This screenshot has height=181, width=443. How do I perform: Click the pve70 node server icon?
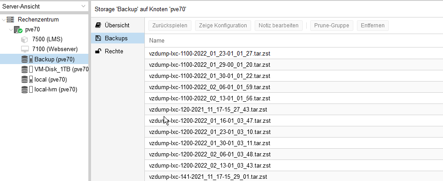point(18,30)
